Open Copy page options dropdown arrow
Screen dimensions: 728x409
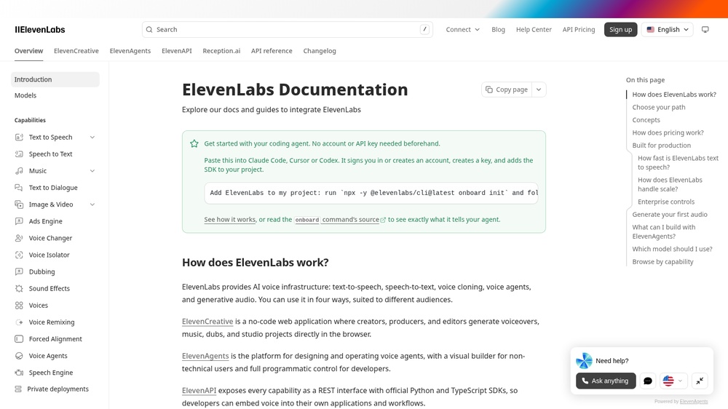[x=539, y=90]
